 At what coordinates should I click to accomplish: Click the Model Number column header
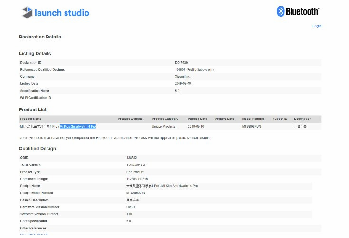coord(253,119)
